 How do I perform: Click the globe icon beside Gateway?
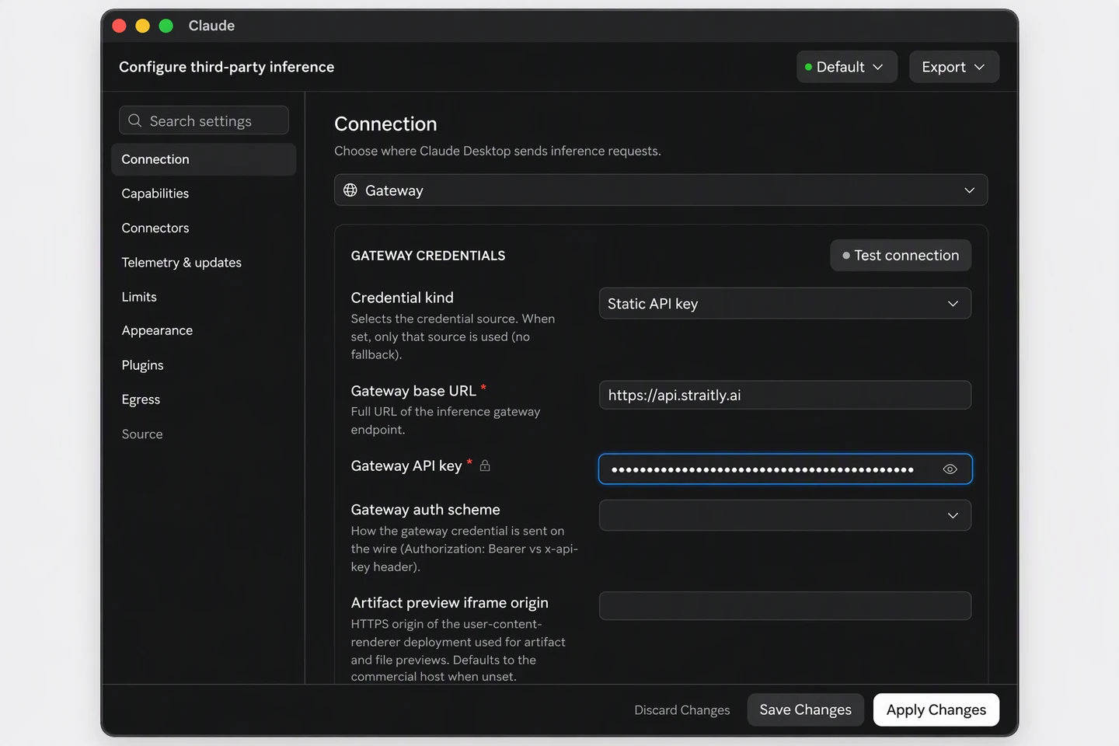[350, 190]
